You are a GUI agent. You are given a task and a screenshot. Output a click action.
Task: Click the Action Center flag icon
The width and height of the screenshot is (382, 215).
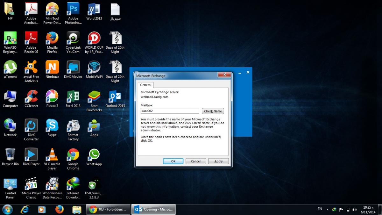pyautogui.click(x=341, y=210)
